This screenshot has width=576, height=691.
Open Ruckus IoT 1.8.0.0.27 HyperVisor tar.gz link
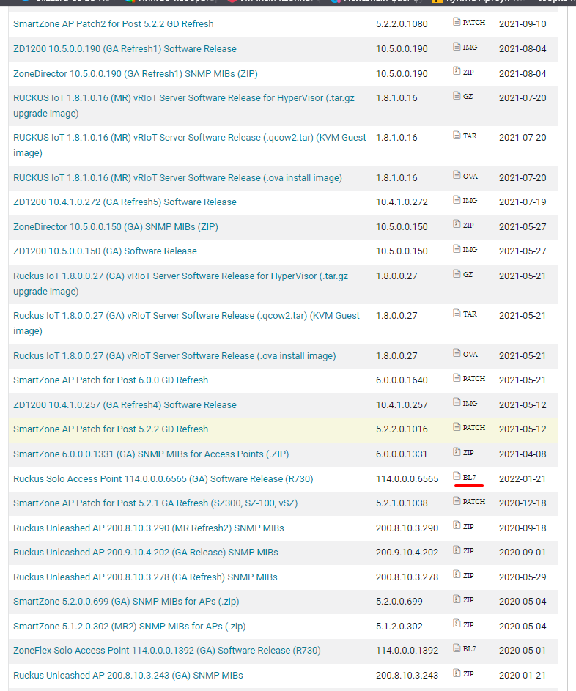point(181,284)
